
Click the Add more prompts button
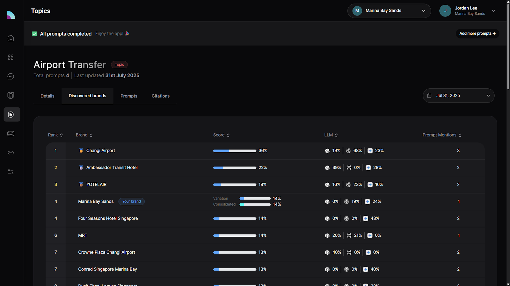(477, 33)
